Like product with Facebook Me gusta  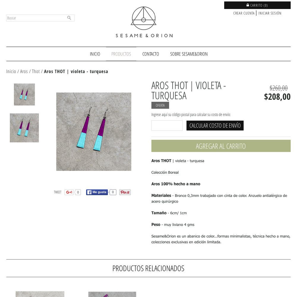pos(97,192)
